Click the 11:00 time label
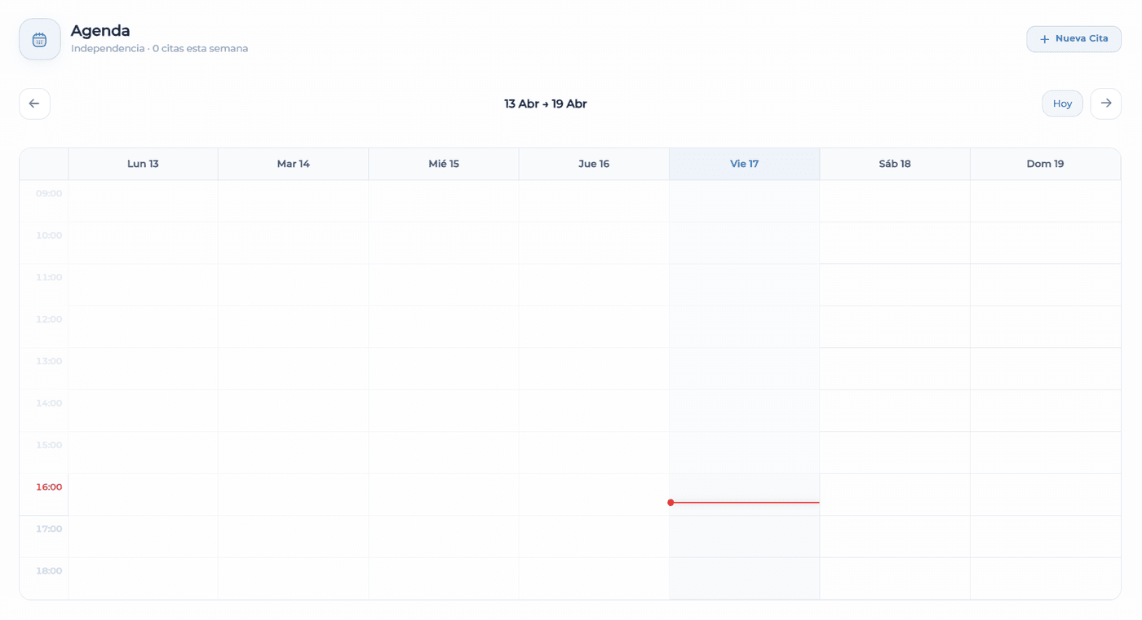The width and height of the screenshot is (1142, 620). pyautogui.click(x=49, y=278)
